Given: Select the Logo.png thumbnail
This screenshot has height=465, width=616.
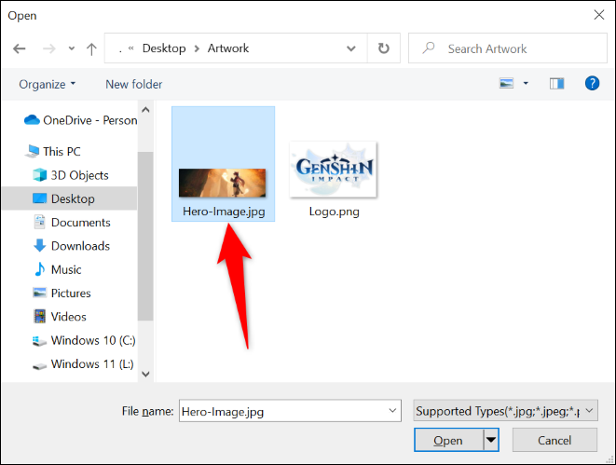Looking at the screenshot, I should tap(333, 170).
